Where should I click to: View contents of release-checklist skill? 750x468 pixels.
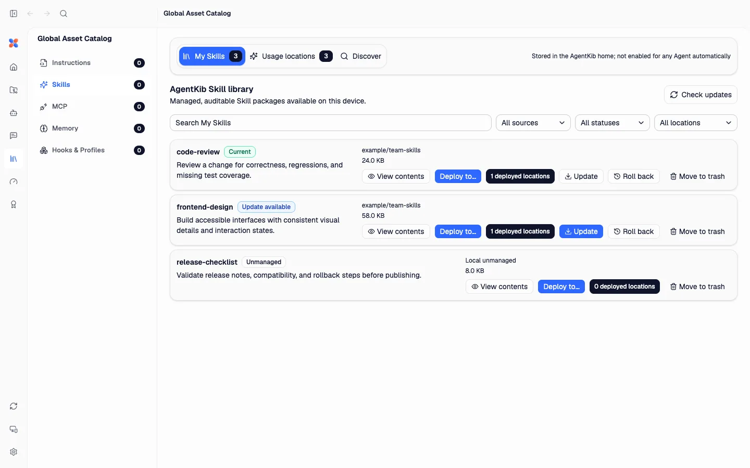tap(499, 287)
